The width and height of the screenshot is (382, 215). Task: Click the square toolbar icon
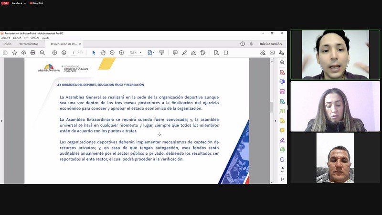[226, 53]
